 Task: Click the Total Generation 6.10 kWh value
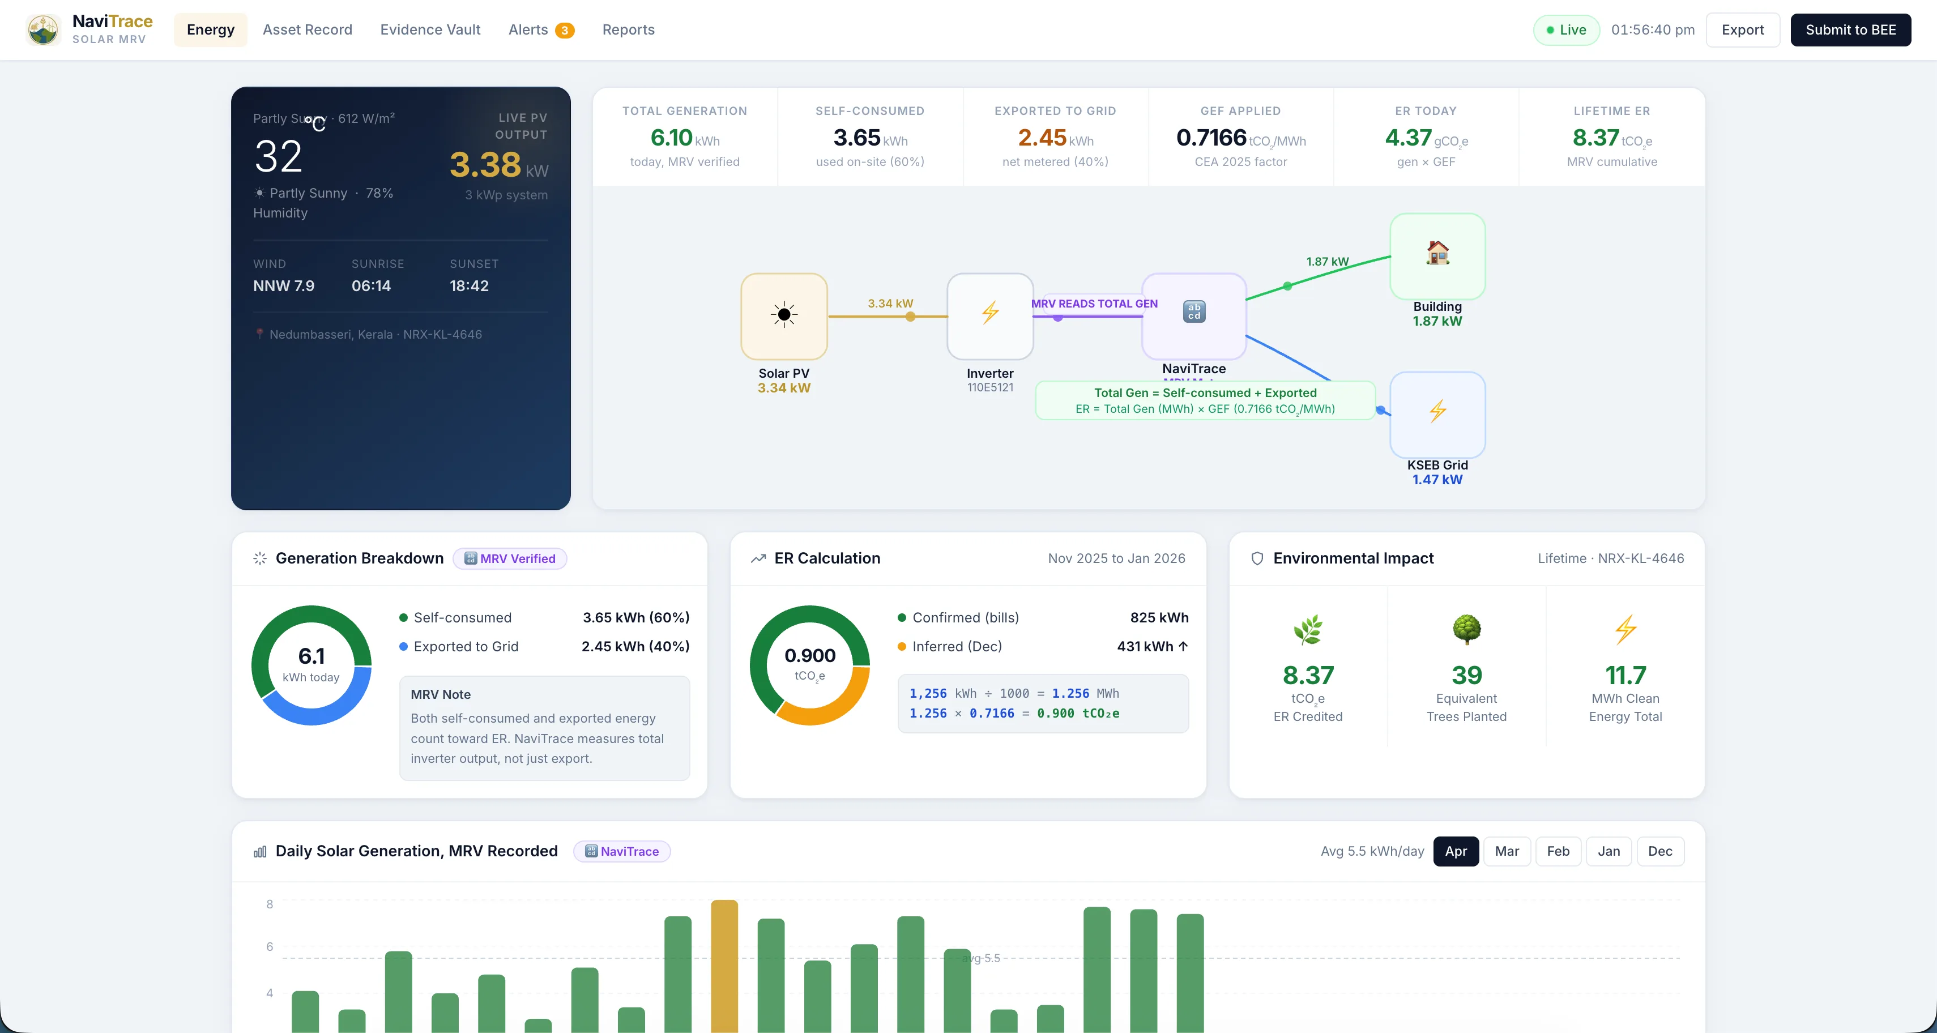pyautogui.click(x=684, y=138)
